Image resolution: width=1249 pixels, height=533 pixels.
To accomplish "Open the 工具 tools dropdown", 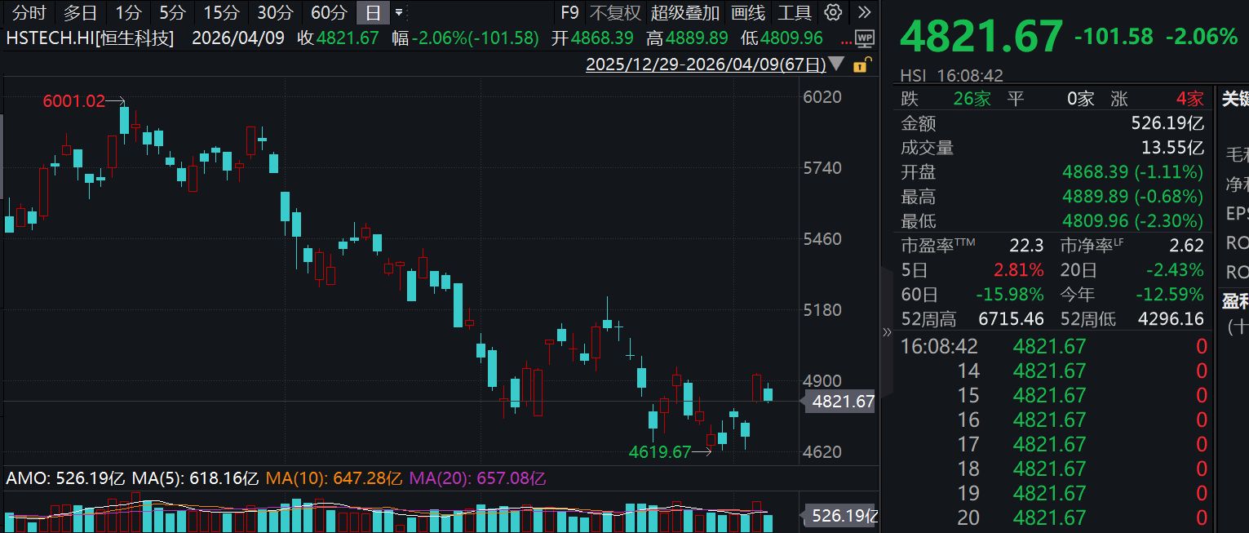I will (x=794, y=13).
